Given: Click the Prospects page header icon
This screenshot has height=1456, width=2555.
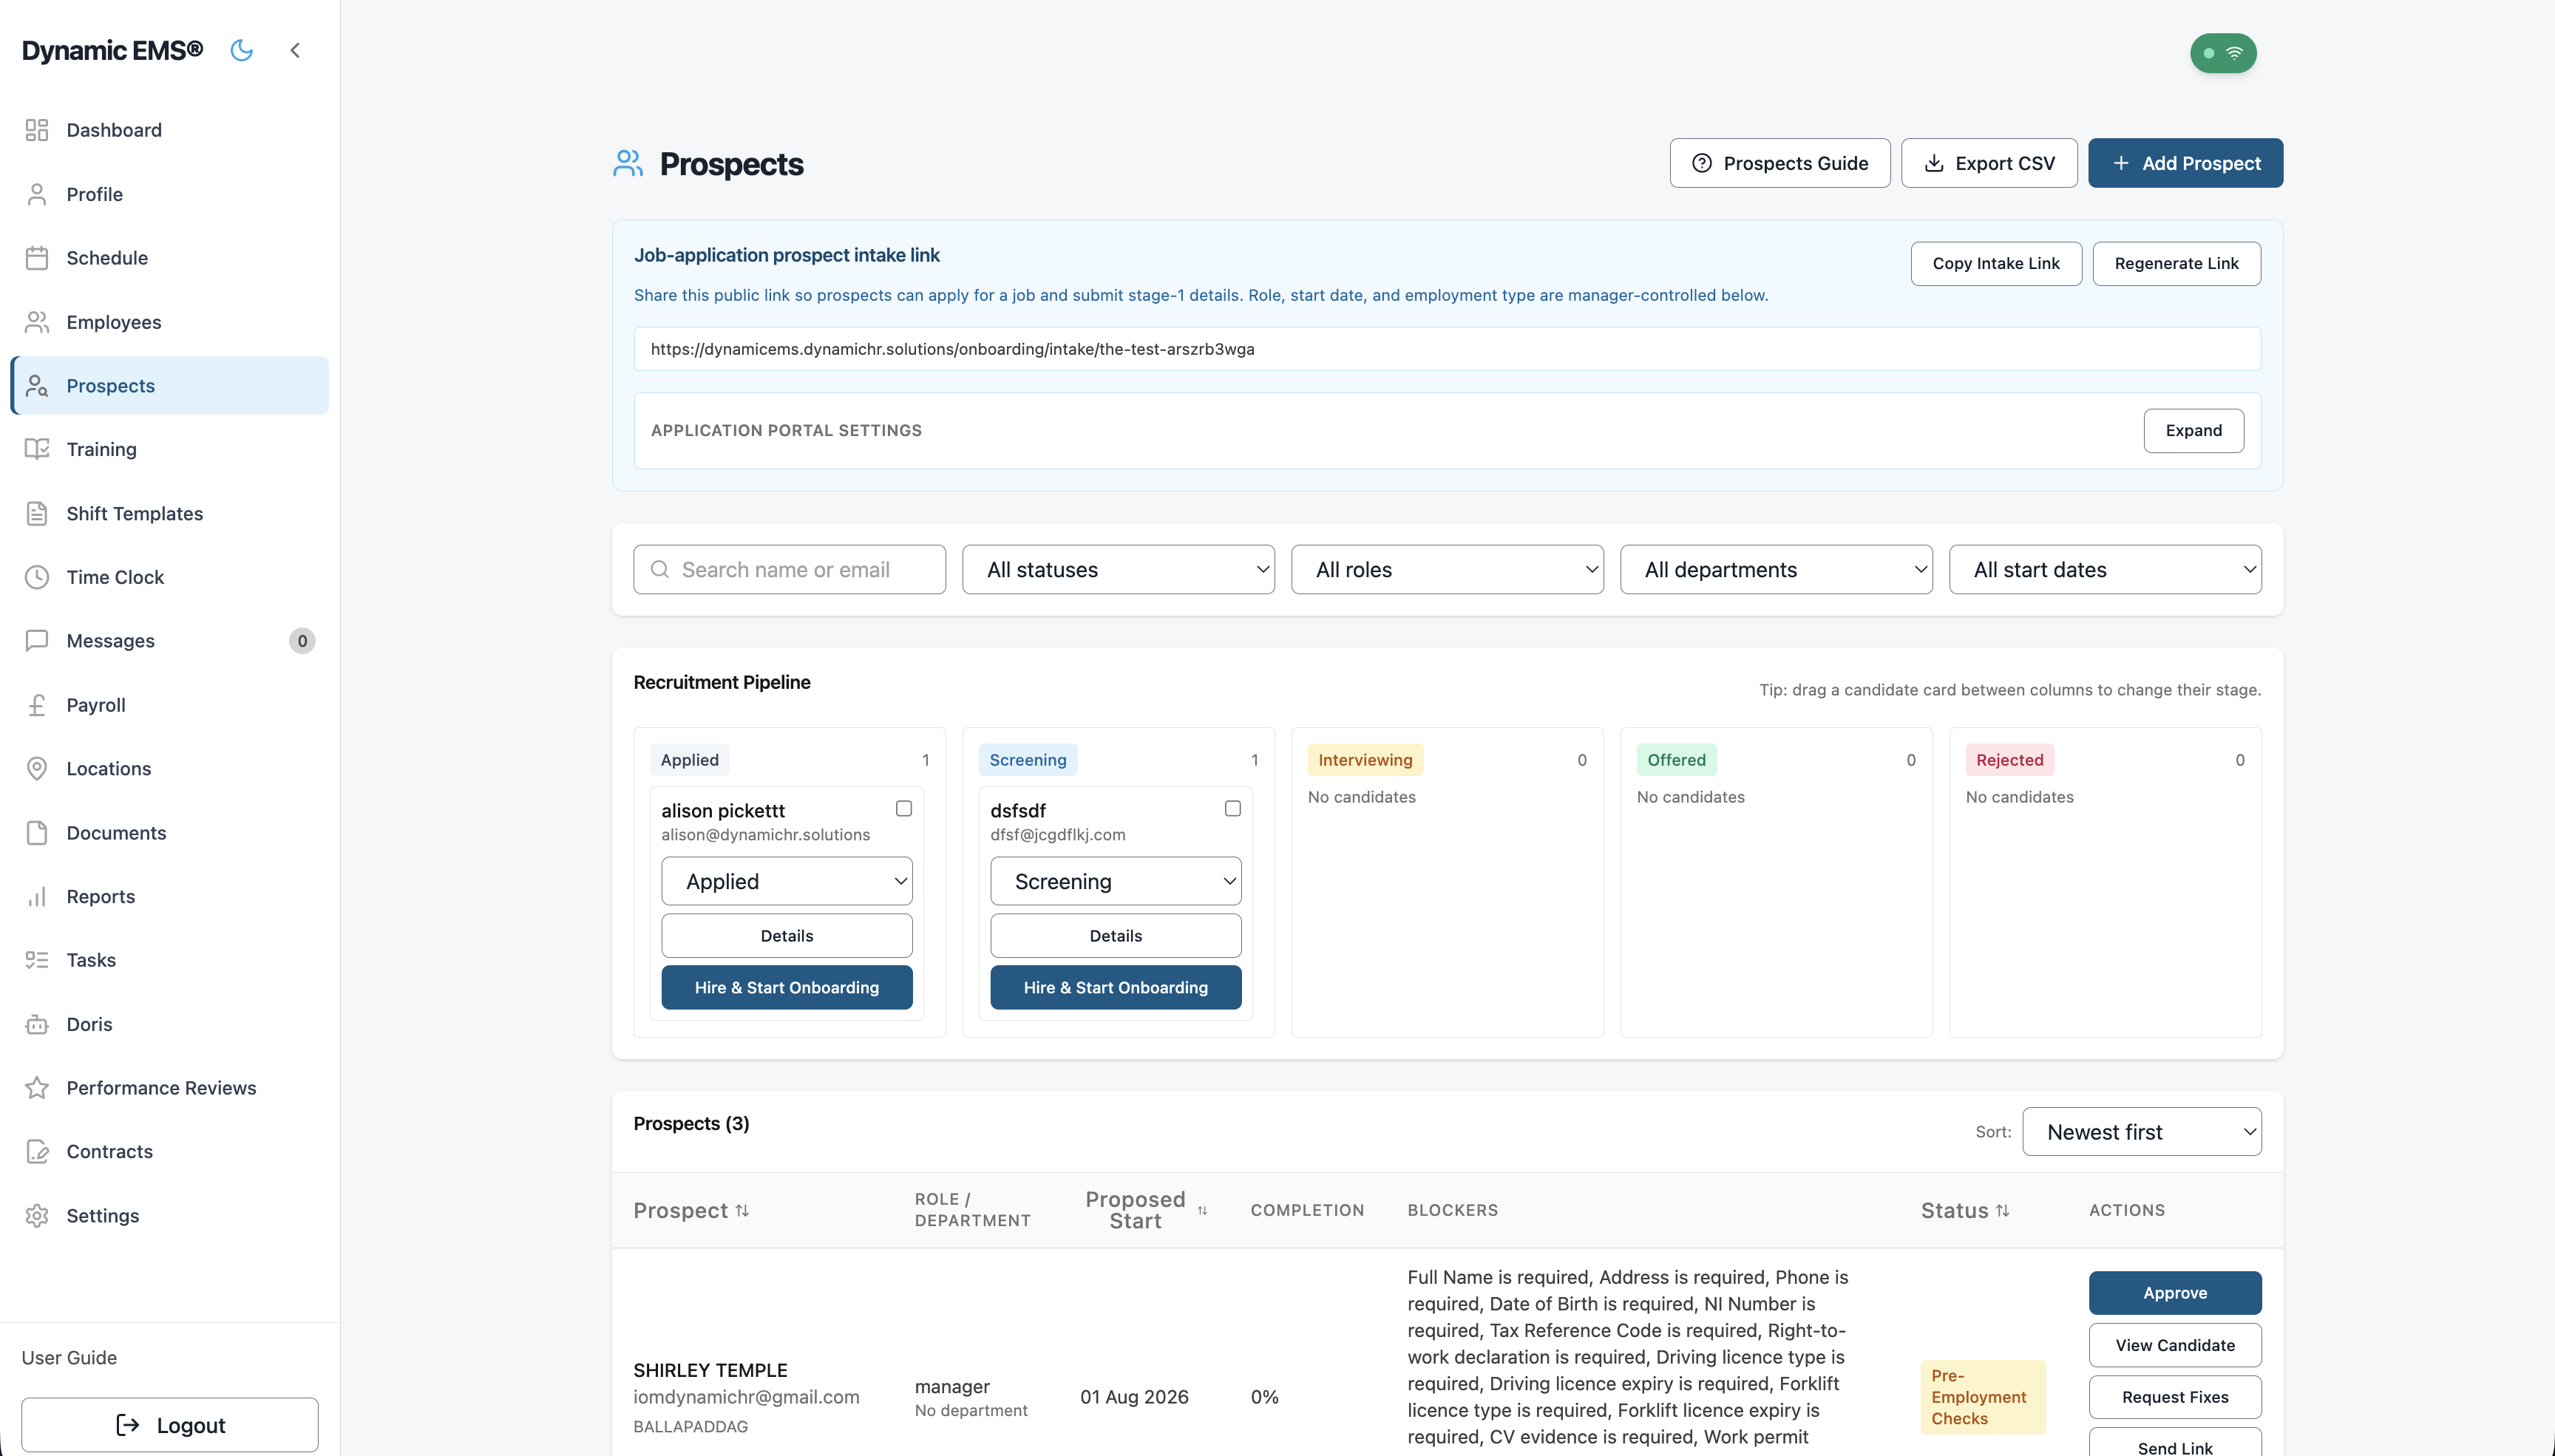Looking at the screenshot, I should pyautogui.click(x=628, y=163).
